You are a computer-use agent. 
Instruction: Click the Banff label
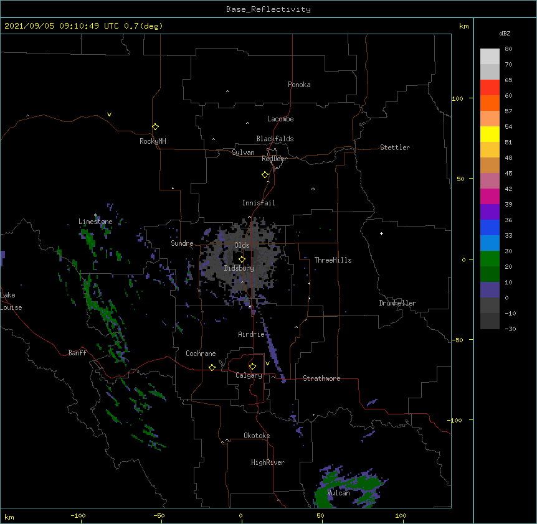click(x=77, y=353)
